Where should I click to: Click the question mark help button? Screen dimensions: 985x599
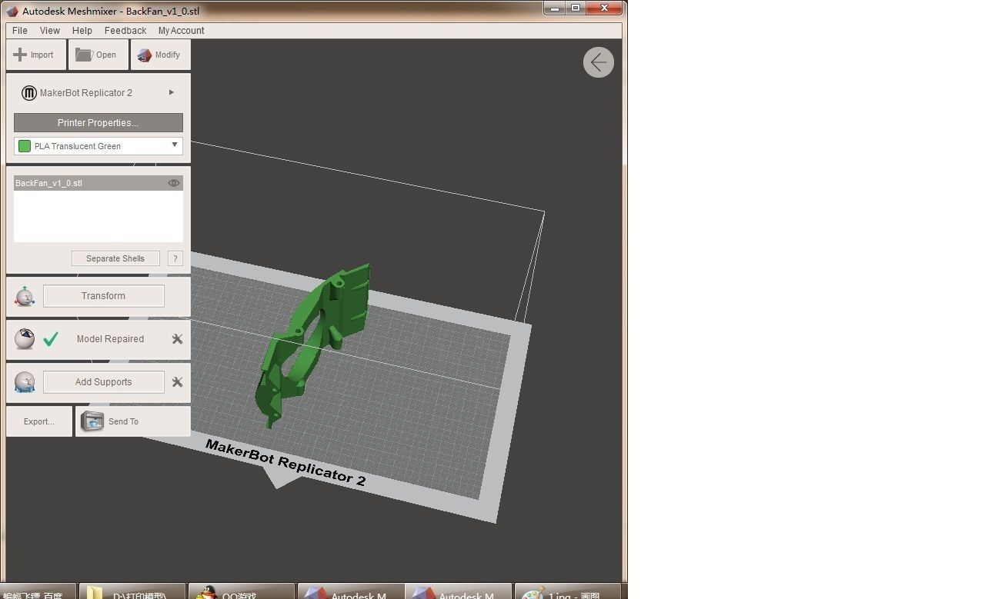tap(175, 258)
